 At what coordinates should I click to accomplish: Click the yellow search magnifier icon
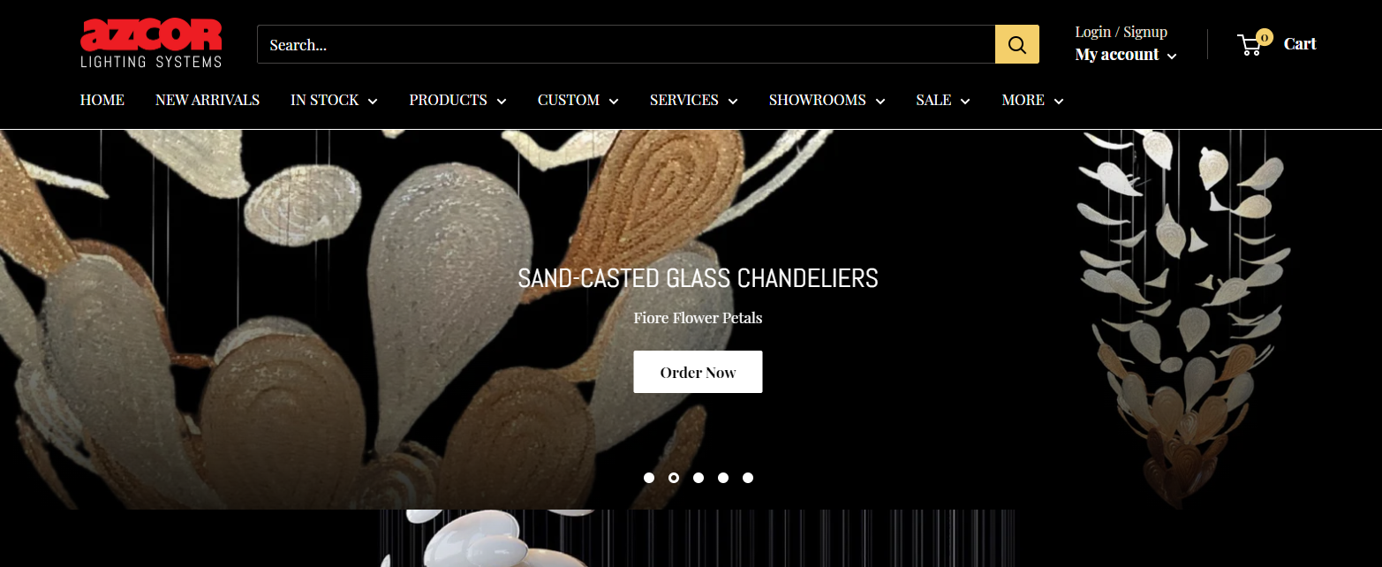pos(1016,44)
